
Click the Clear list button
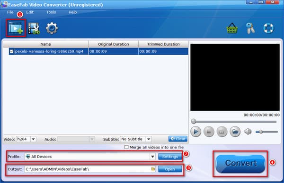pyautogui.click(x=178, y=139)
